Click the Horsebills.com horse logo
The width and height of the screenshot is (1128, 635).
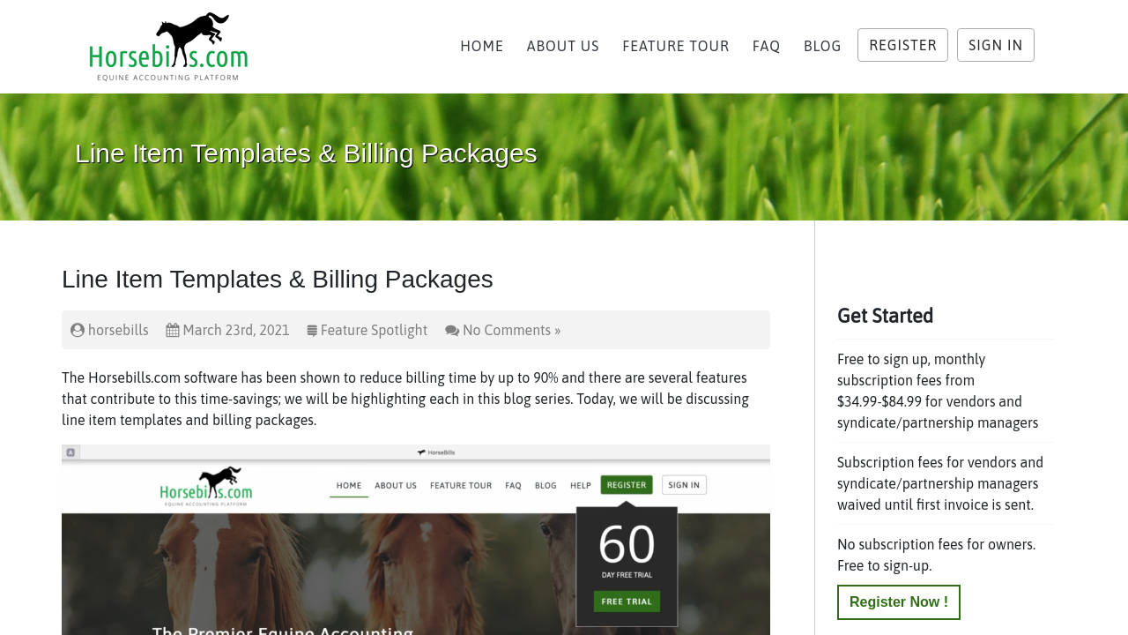pyautogui.click(x=168, y=47)
